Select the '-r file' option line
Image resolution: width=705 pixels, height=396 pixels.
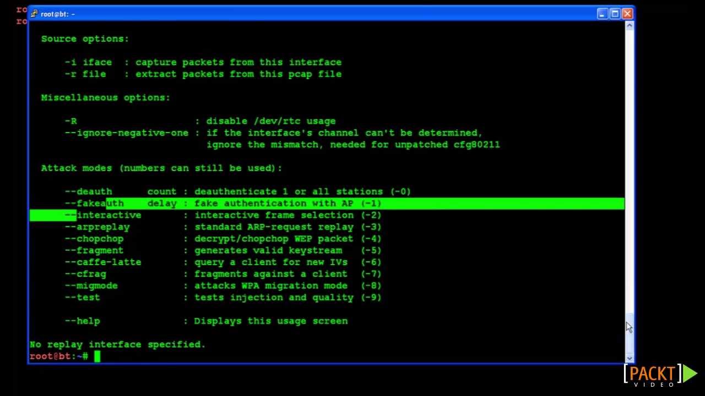pos(203,74)
